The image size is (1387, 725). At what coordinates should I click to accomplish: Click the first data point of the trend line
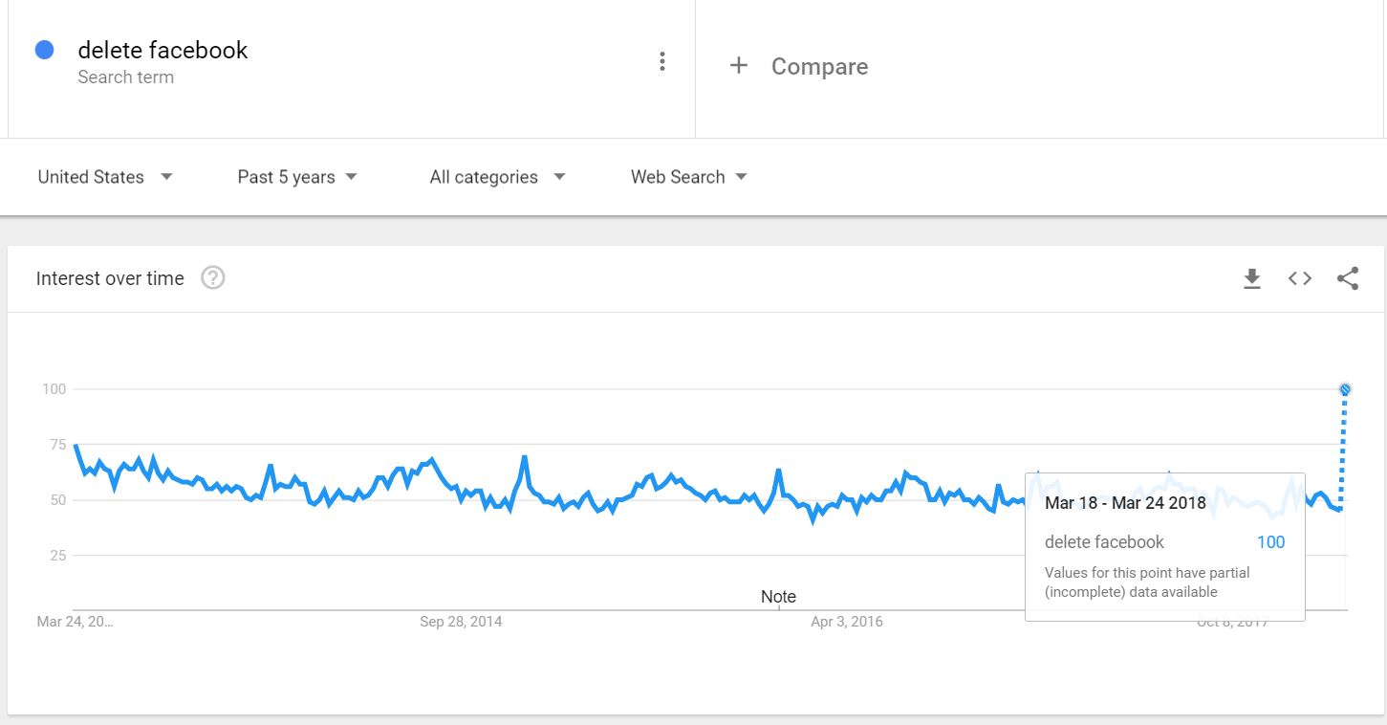[x=76, y=446]
